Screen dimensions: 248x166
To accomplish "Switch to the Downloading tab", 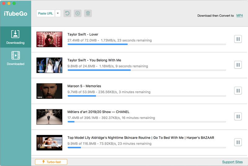I will point(15,37).
